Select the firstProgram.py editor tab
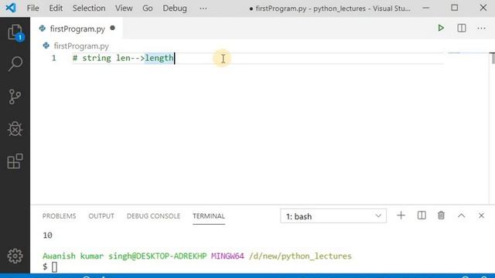The image size is (495, 278). click(x=77, y=29)
